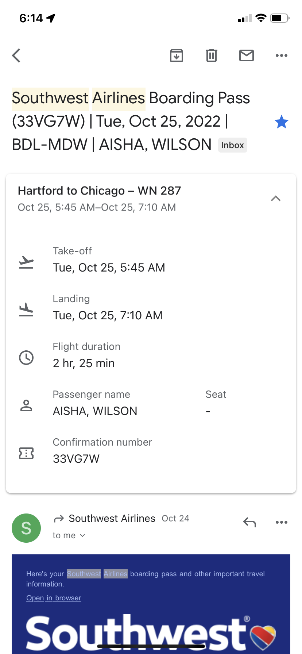Expand recipient details next to "to me"

(82, 535)
